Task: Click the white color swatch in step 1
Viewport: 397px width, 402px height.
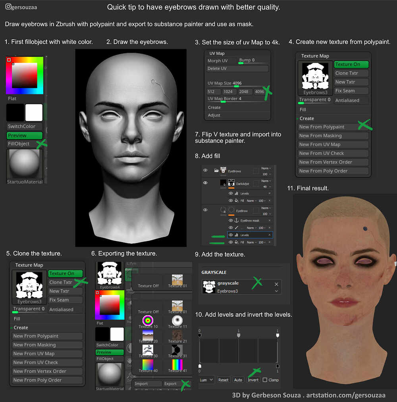Action: [x=34, y=113]
